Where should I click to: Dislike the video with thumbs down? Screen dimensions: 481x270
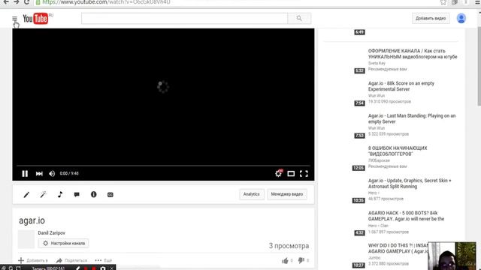(301, 260)
